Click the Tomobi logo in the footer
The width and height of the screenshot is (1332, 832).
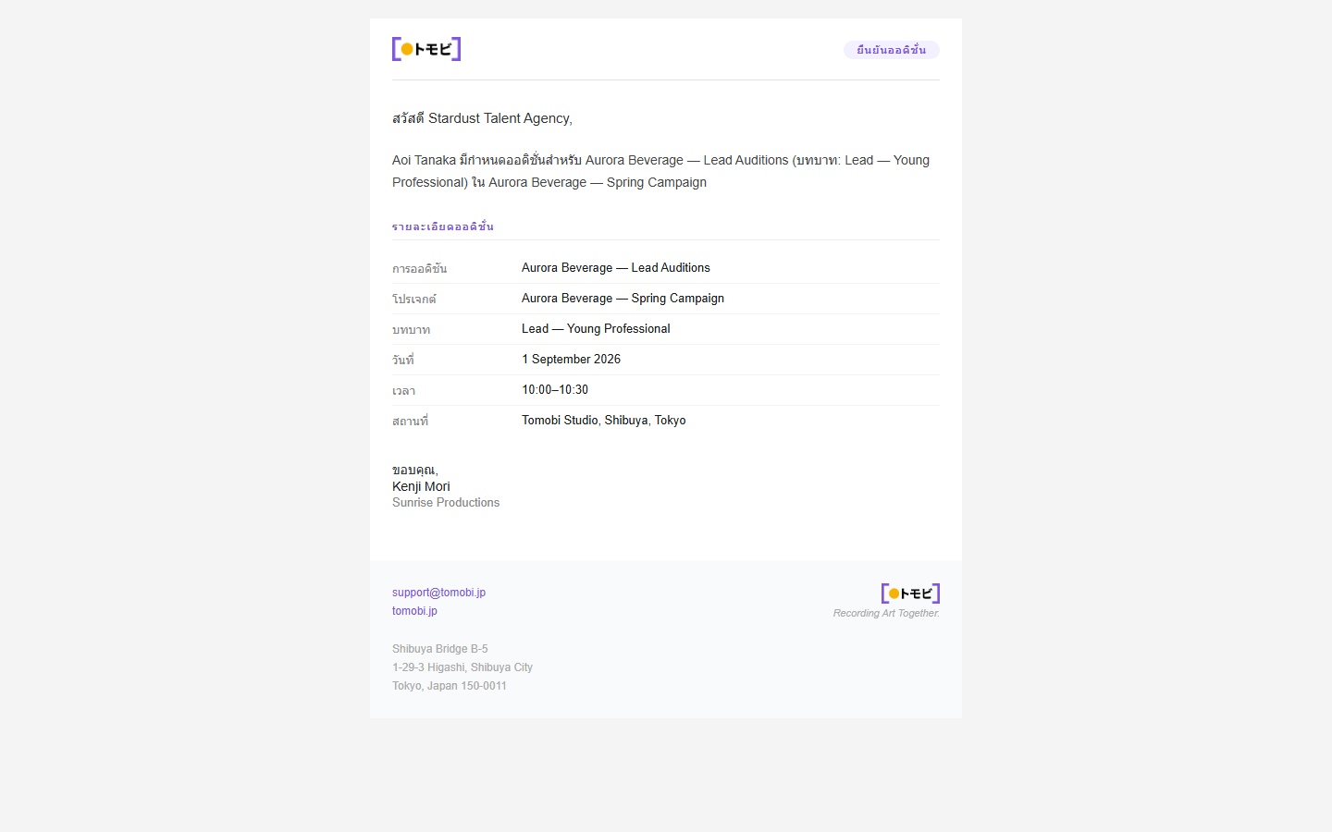(x=910, y=593)
